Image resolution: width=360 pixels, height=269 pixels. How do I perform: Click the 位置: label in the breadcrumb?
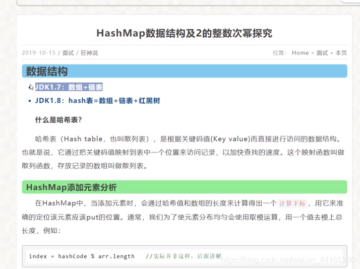click(279, 53)
